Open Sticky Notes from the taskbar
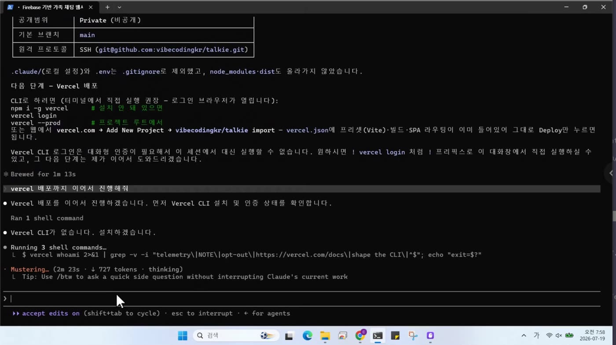616x345 pixels. (x=395, y=336)
